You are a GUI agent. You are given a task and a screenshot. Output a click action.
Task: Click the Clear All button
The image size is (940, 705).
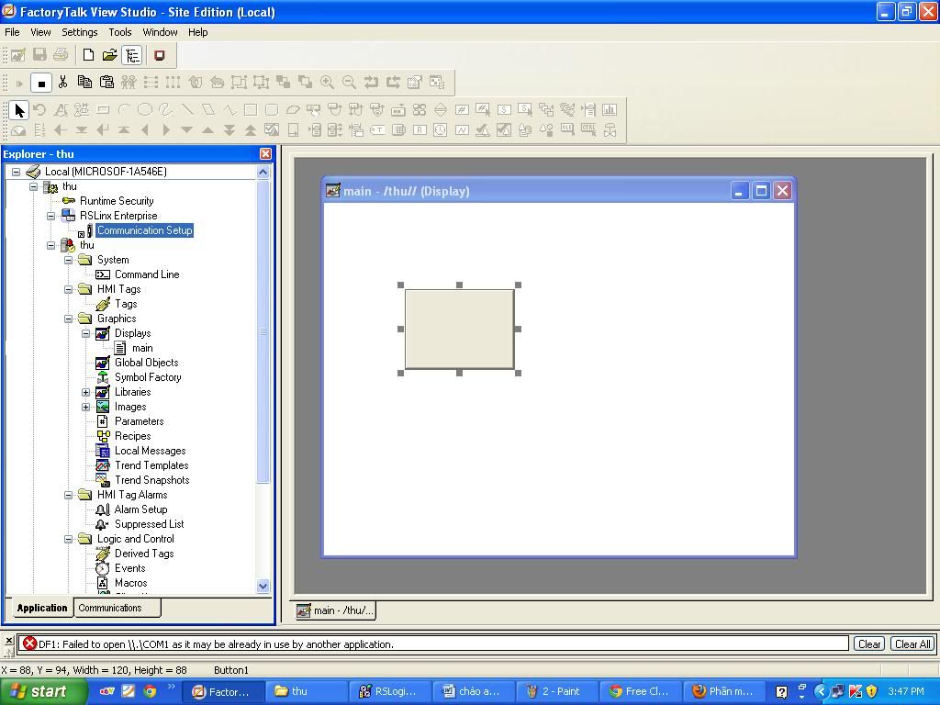pos(912,643)
